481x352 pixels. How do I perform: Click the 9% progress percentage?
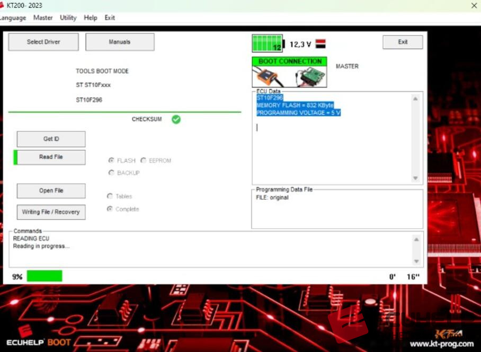17,277
